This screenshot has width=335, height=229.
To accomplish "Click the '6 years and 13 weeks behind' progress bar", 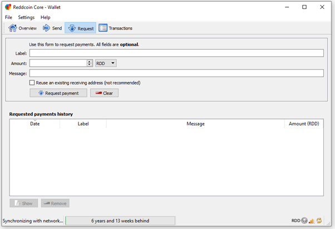I will click(120, 221).
